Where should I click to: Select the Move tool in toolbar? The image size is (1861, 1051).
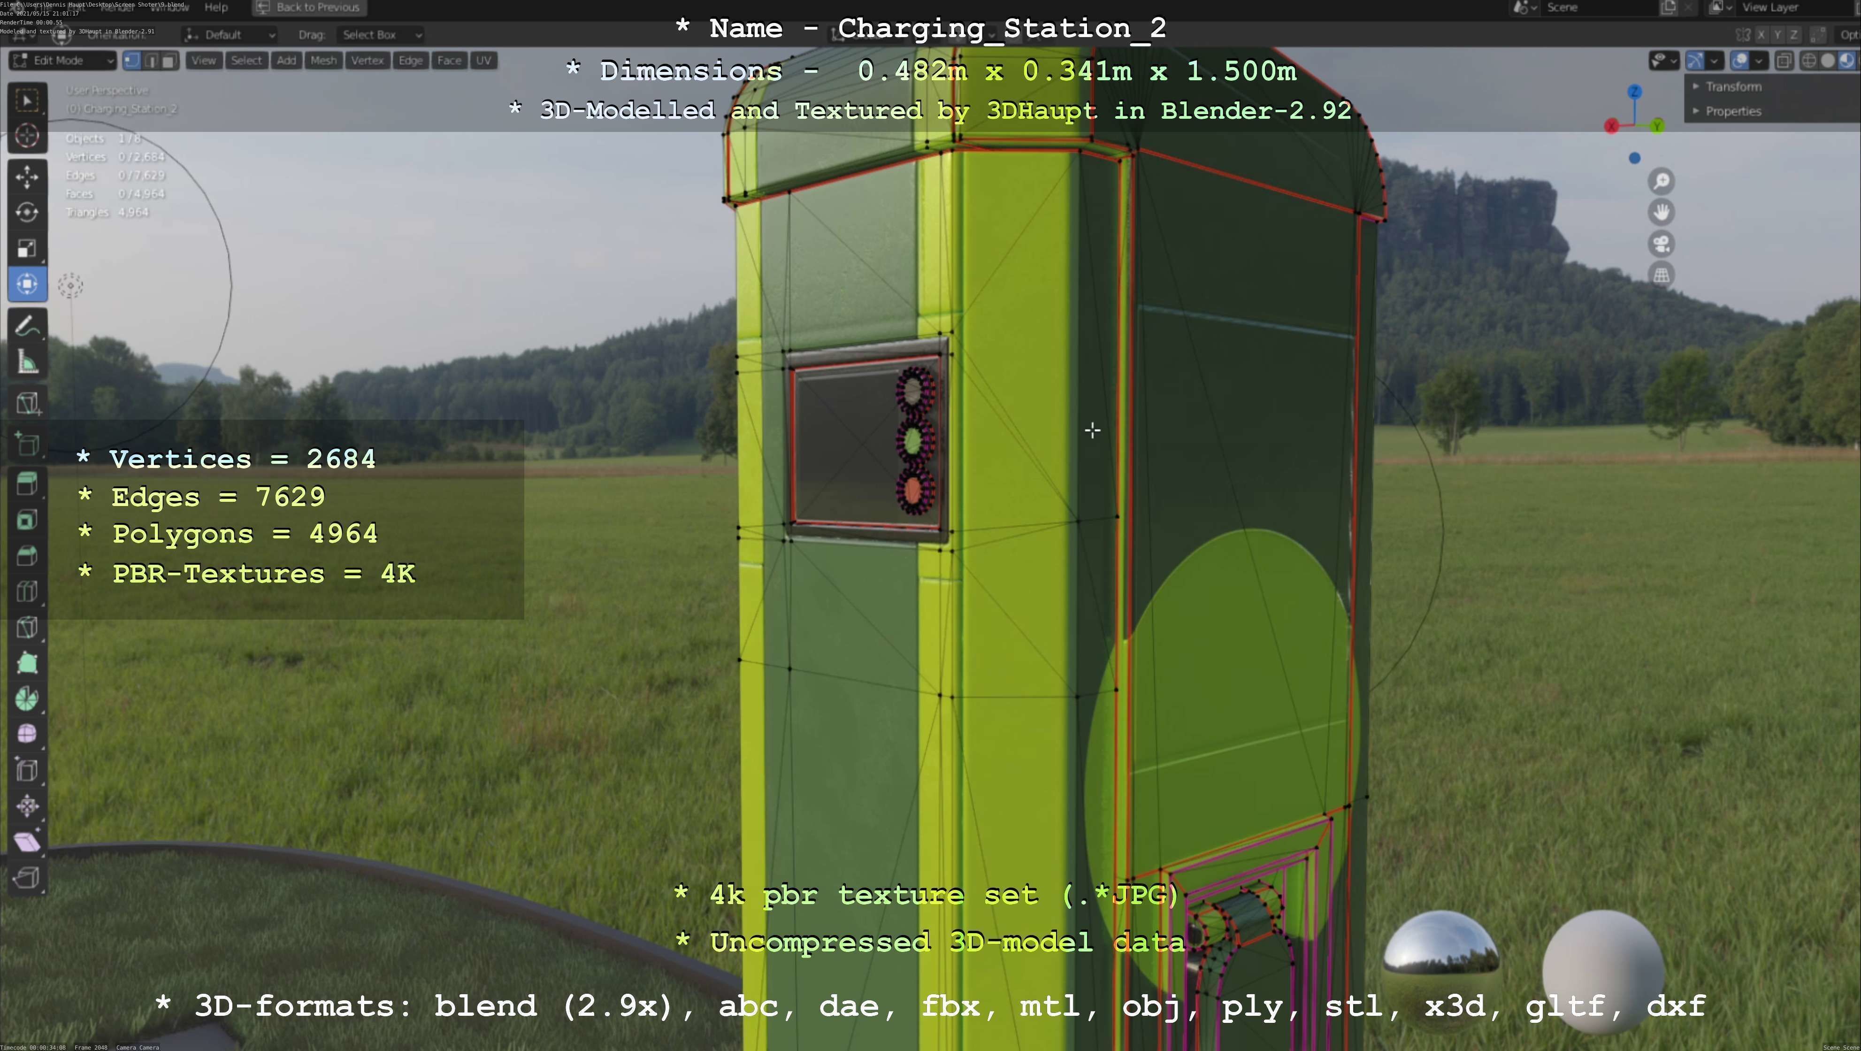[x=27, y=177]
